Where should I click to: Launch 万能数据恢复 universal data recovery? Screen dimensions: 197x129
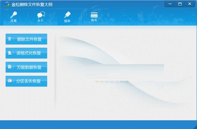click(26, 67)
